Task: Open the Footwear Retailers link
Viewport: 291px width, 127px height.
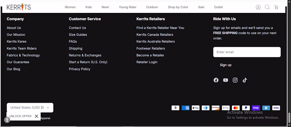Action: point(151,48)
